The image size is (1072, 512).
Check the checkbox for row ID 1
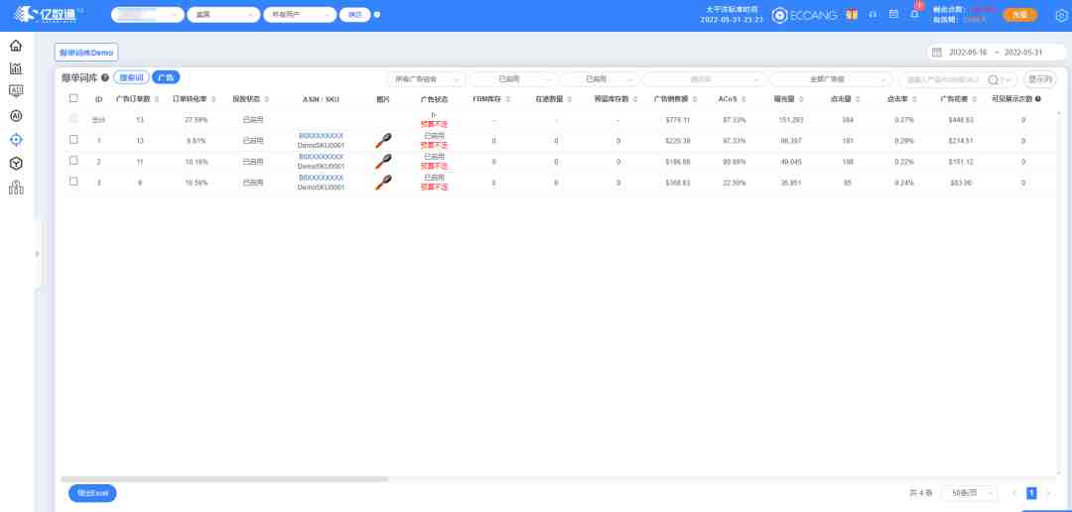point(73,140)
